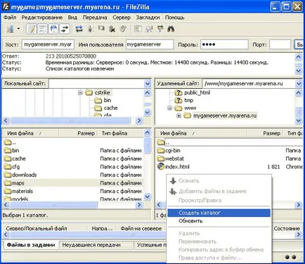Open the Site Manager icon
305x264 pixels.
(x=10, y=29)
